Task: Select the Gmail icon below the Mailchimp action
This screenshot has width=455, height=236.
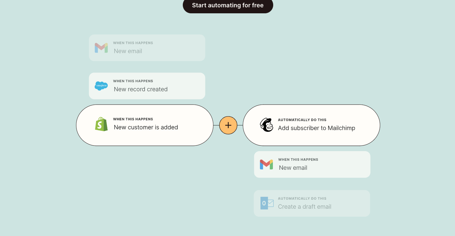Action: (266, 164)
